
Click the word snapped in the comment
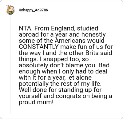click(x=55, y=59)
